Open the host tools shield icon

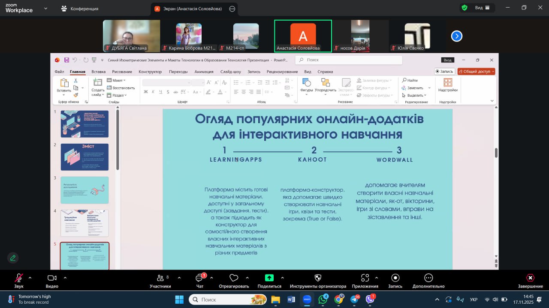(x=318, y=278)
